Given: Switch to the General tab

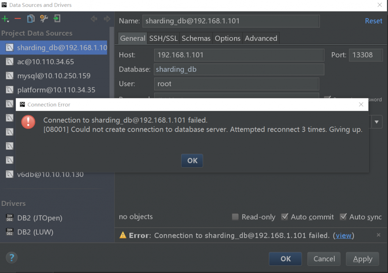Looking at the screenshot, I should click(133, 38).
